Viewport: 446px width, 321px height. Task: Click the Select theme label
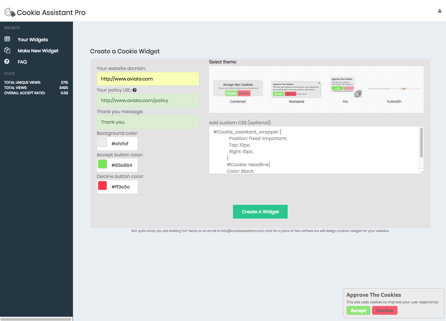223,62
